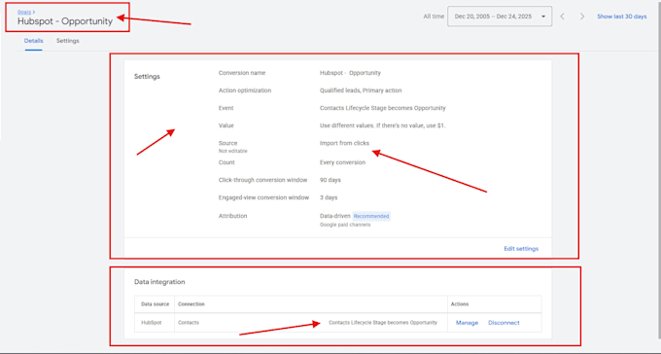This screenshot has height=354, width=661.
Task: Click the 'Import from clicks' source value
Action: tap(344, 143)
